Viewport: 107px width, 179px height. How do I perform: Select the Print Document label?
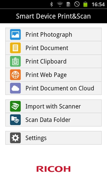[47, 48]
